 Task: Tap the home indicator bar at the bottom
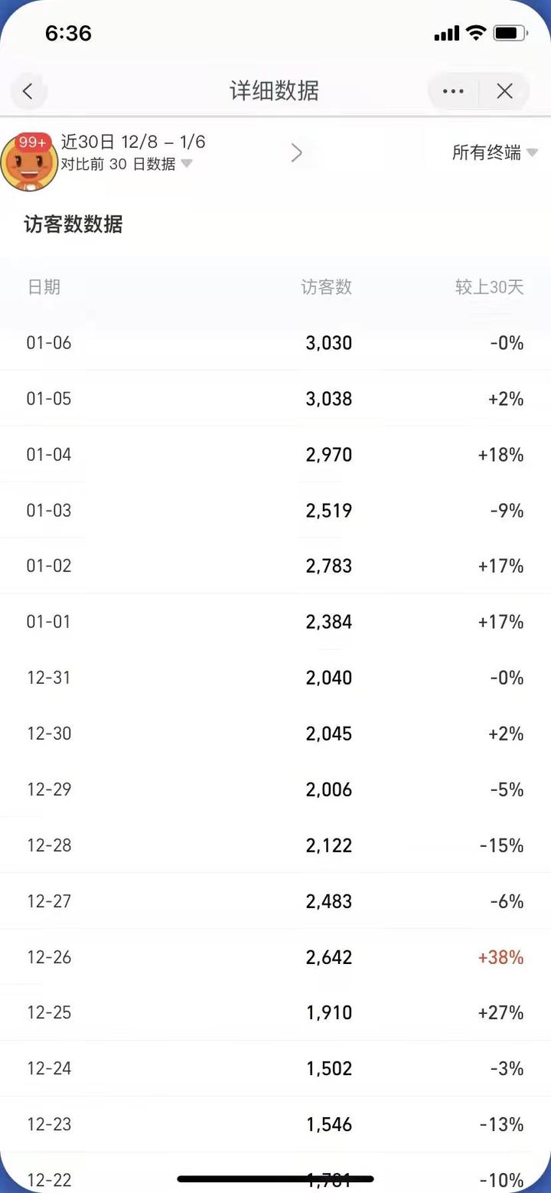click(x=275, y=1179)
